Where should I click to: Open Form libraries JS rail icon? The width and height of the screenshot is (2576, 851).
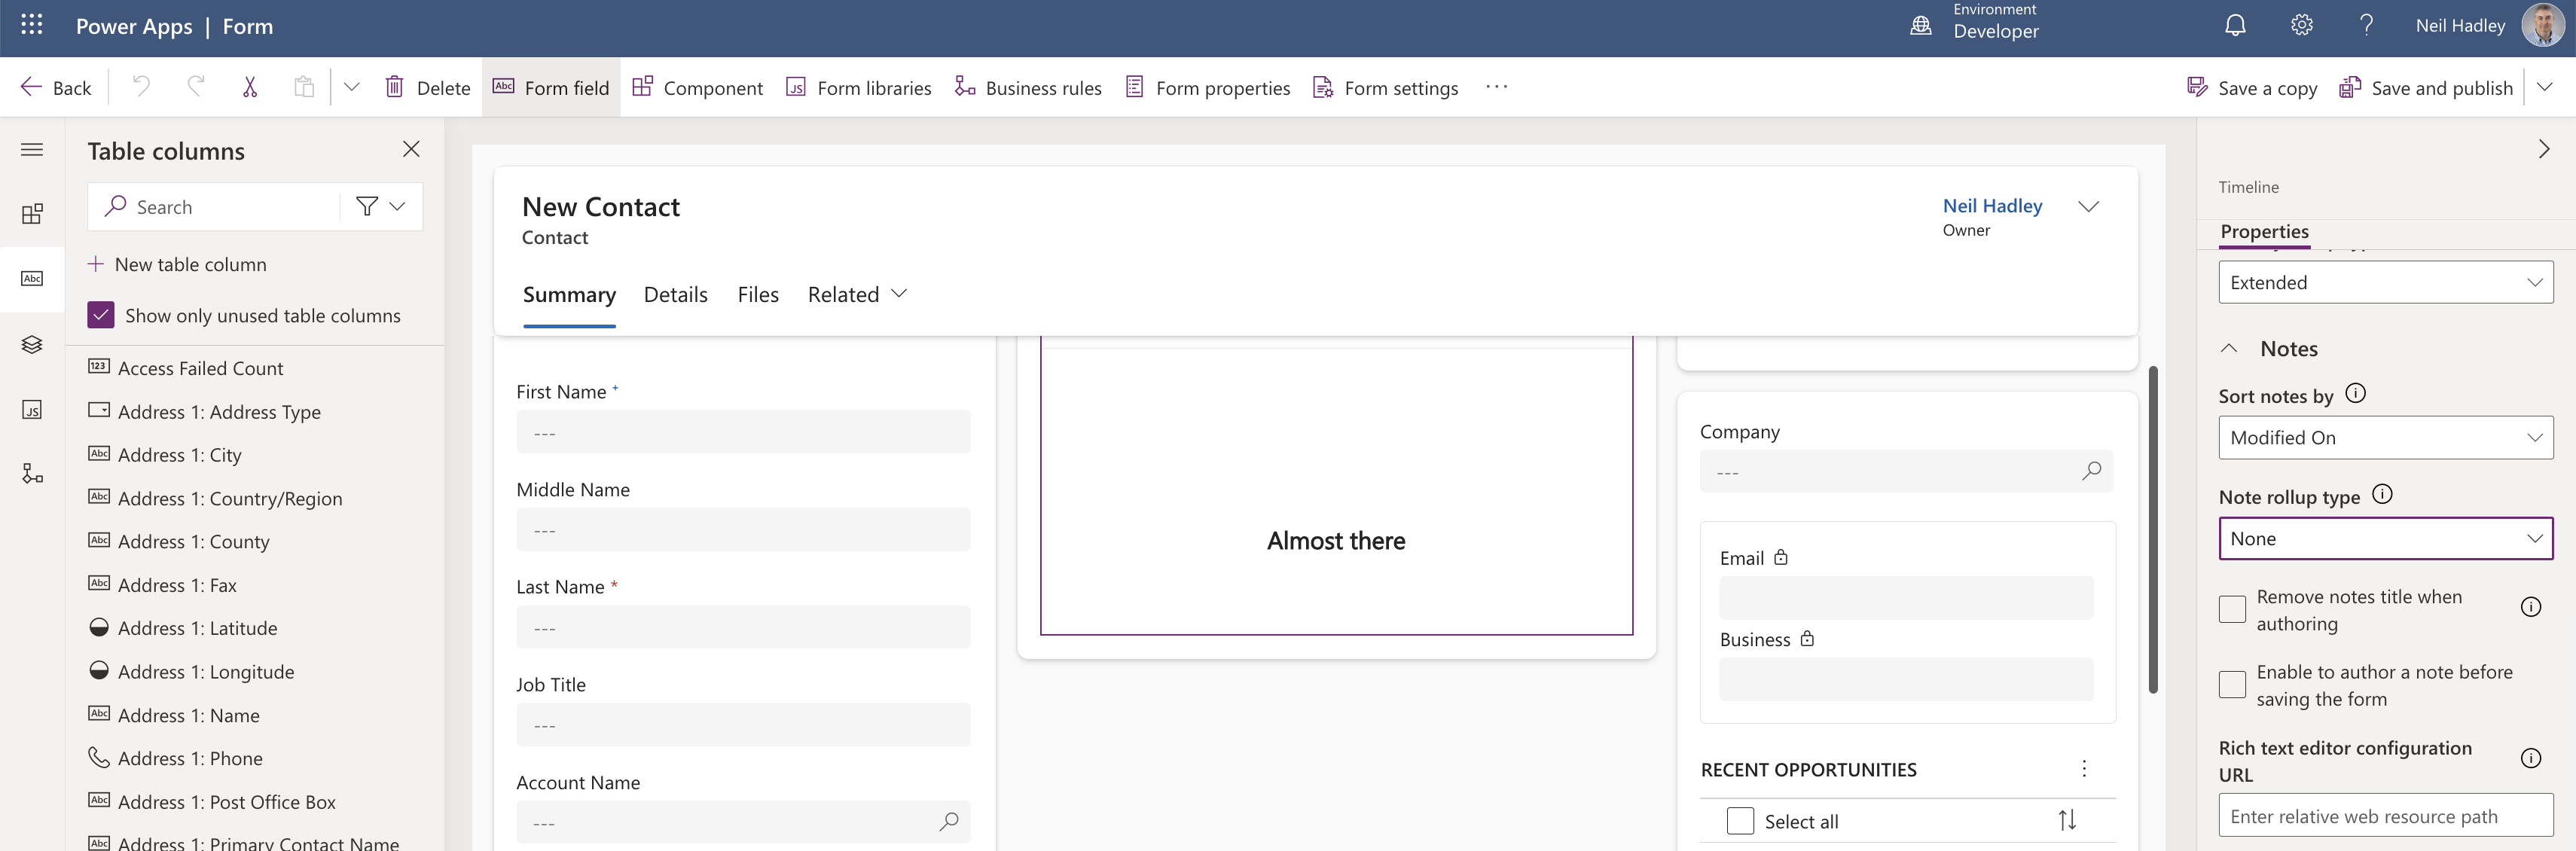coord(32,409)
